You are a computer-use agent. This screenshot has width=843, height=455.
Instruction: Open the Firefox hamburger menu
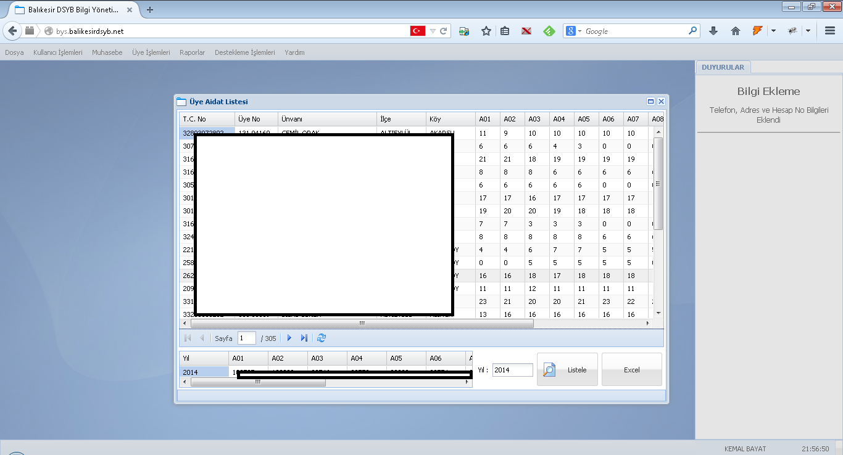[x=830, y=31]
